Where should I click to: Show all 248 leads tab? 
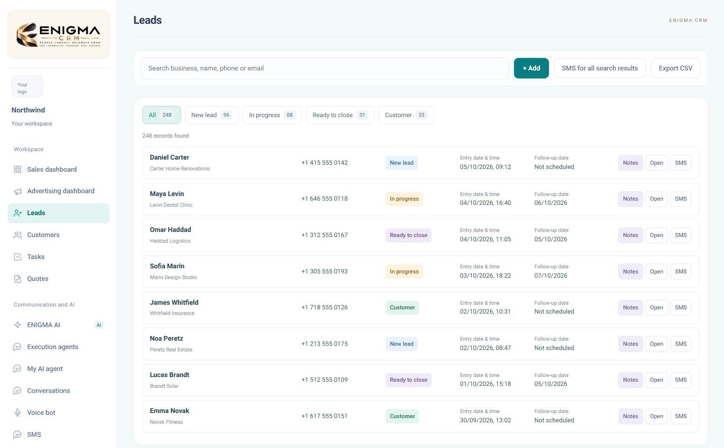coord(161,115)
